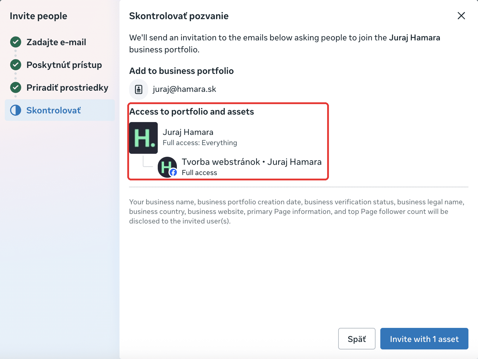Click green checkmark next to Poskytnúť prístup
This screenshot has width=478, height=359.
coord(16,65)
